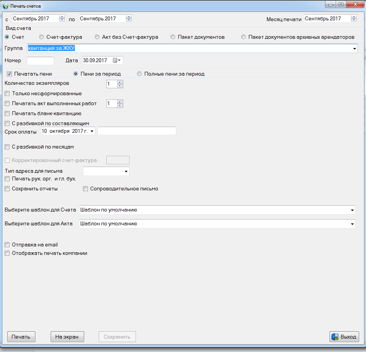Click the На экран button
366x352 pixels.
(67, 337)
